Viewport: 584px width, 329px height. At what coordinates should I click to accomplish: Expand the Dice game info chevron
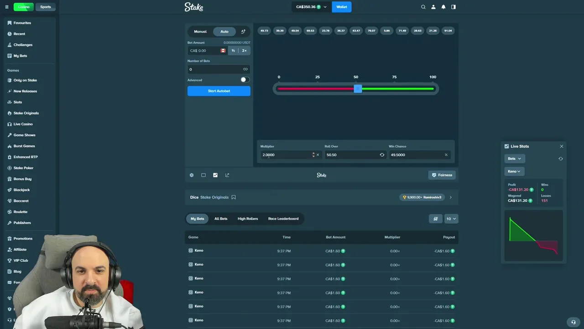(x=451, y=197)
